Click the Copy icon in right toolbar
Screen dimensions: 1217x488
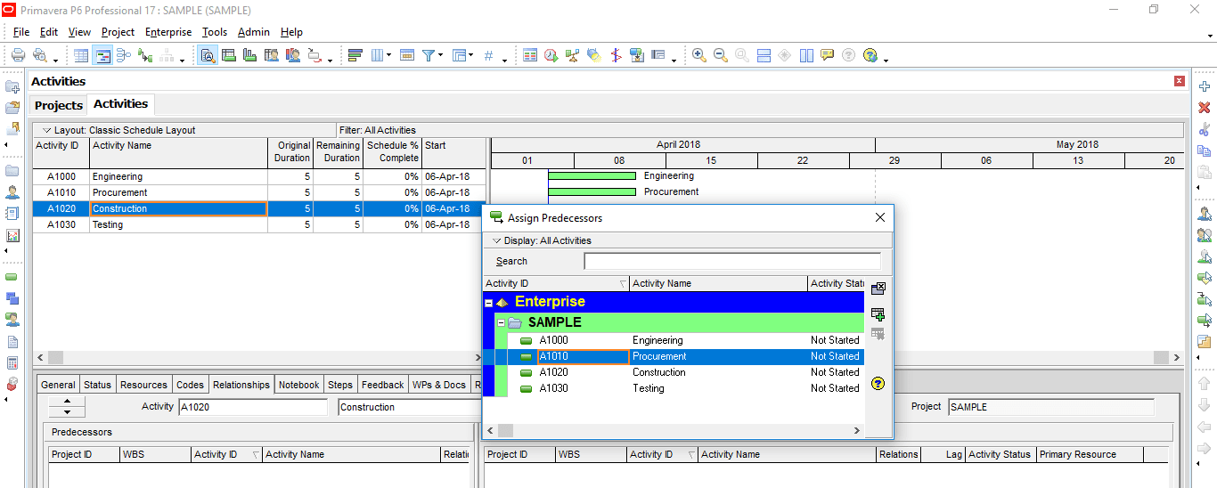click(x=1205, y=150)
